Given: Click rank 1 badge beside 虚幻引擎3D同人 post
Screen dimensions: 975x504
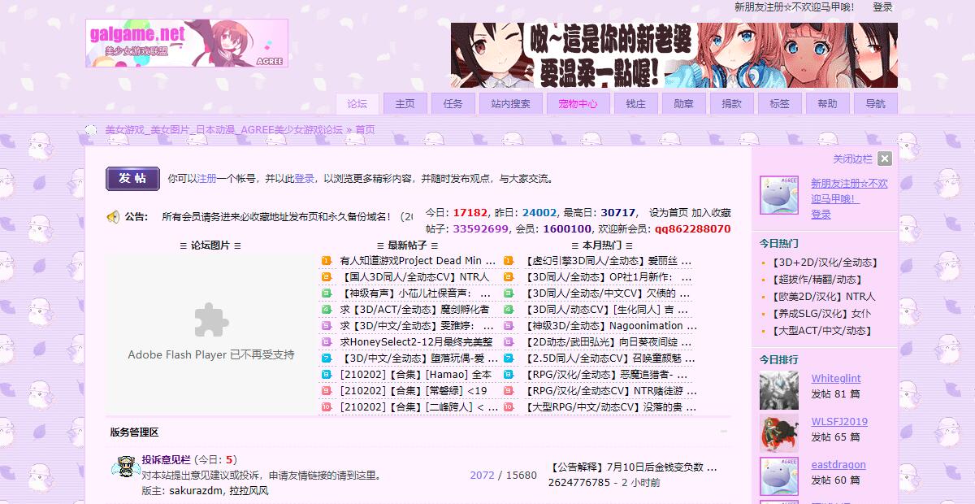Looking at the screenshot, I should (x=509, y=261).
